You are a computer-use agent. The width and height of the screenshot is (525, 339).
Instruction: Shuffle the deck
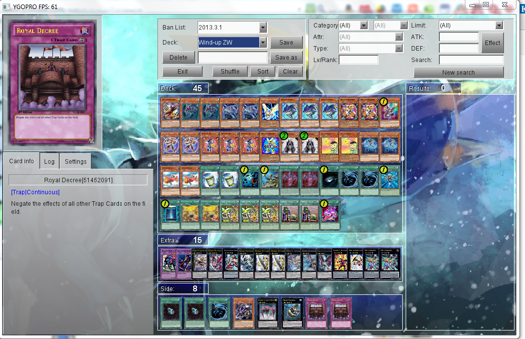click(x=230, y=72)
